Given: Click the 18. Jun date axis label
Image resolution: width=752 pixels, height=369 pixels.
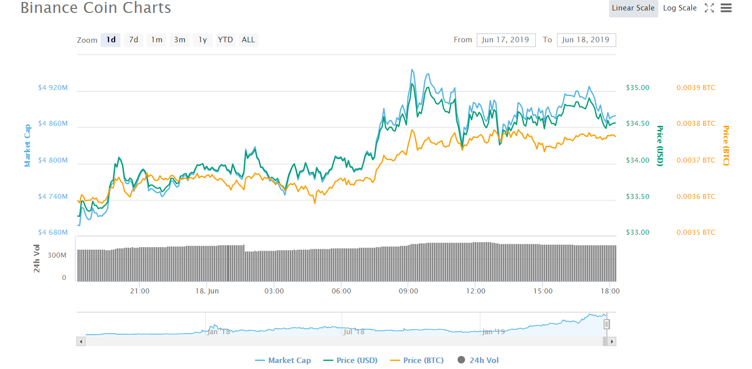Looking at the screenshot, I should pos(207,291).
